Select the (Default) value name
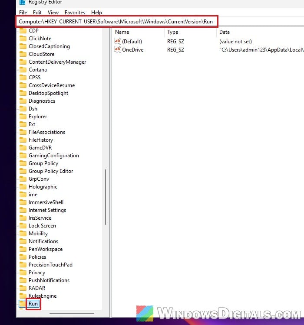The width and height of the screenshot is (304, 325). (x=132, y=42)
